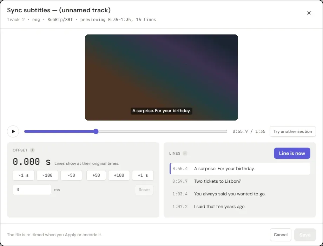
Task: Shift offset by +1 s
Action: [x=143, y=175]
